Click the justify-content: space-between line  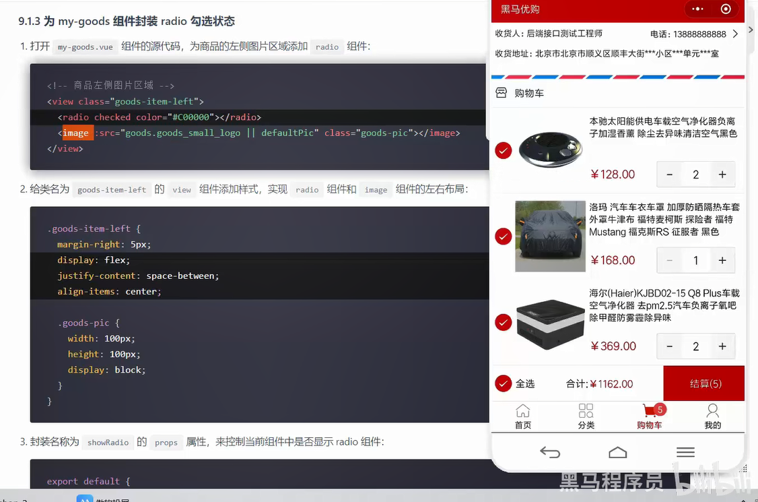point(138,276)
